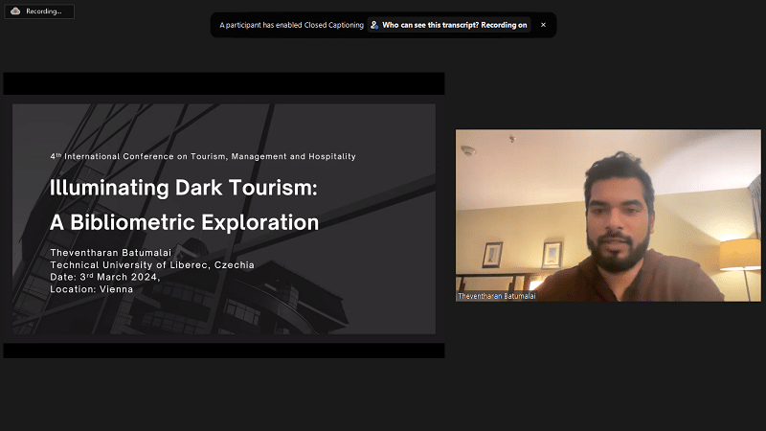
Task: Click "A participant has enabled Closed Captioning" text
Action: point(291,25)
